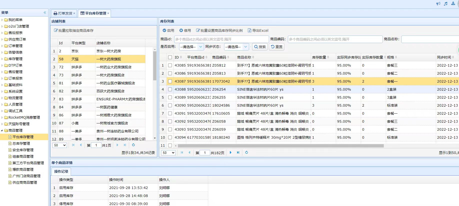Image resolution: width=459 pixels, height=206 pixels.
Task: Click scroll-down arrow of store list
Action: point(155,138)
